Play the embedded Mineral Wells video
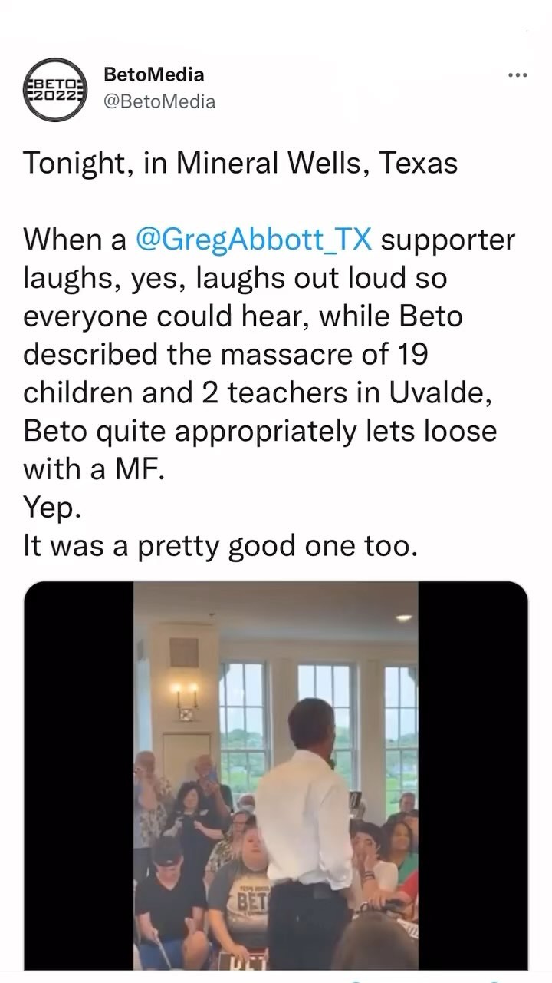 click(x=276, y=775)
